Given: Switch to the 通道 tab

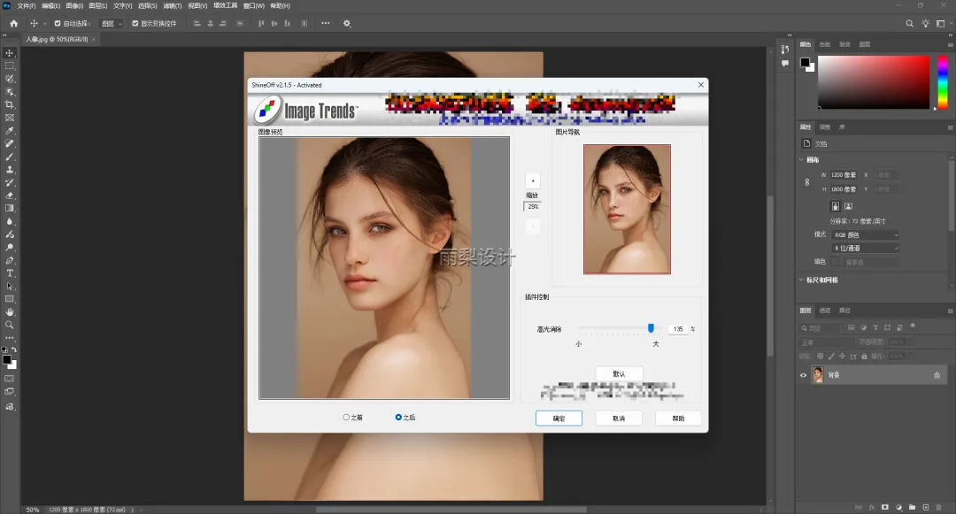Looking at the screenshot, I should tap(825, 311).
